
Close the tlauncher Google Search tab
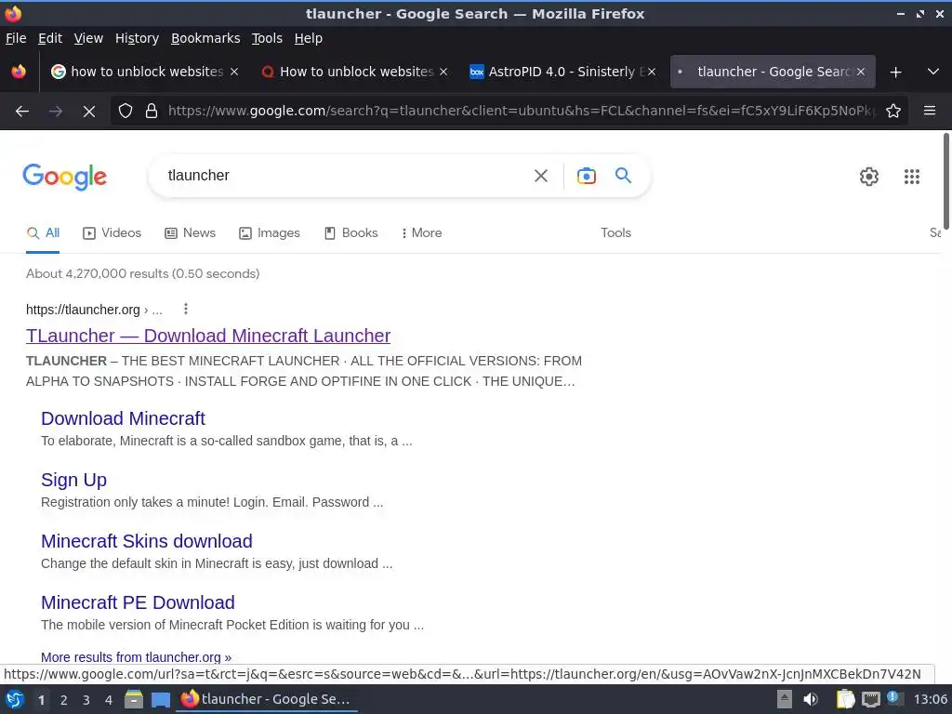861,72
